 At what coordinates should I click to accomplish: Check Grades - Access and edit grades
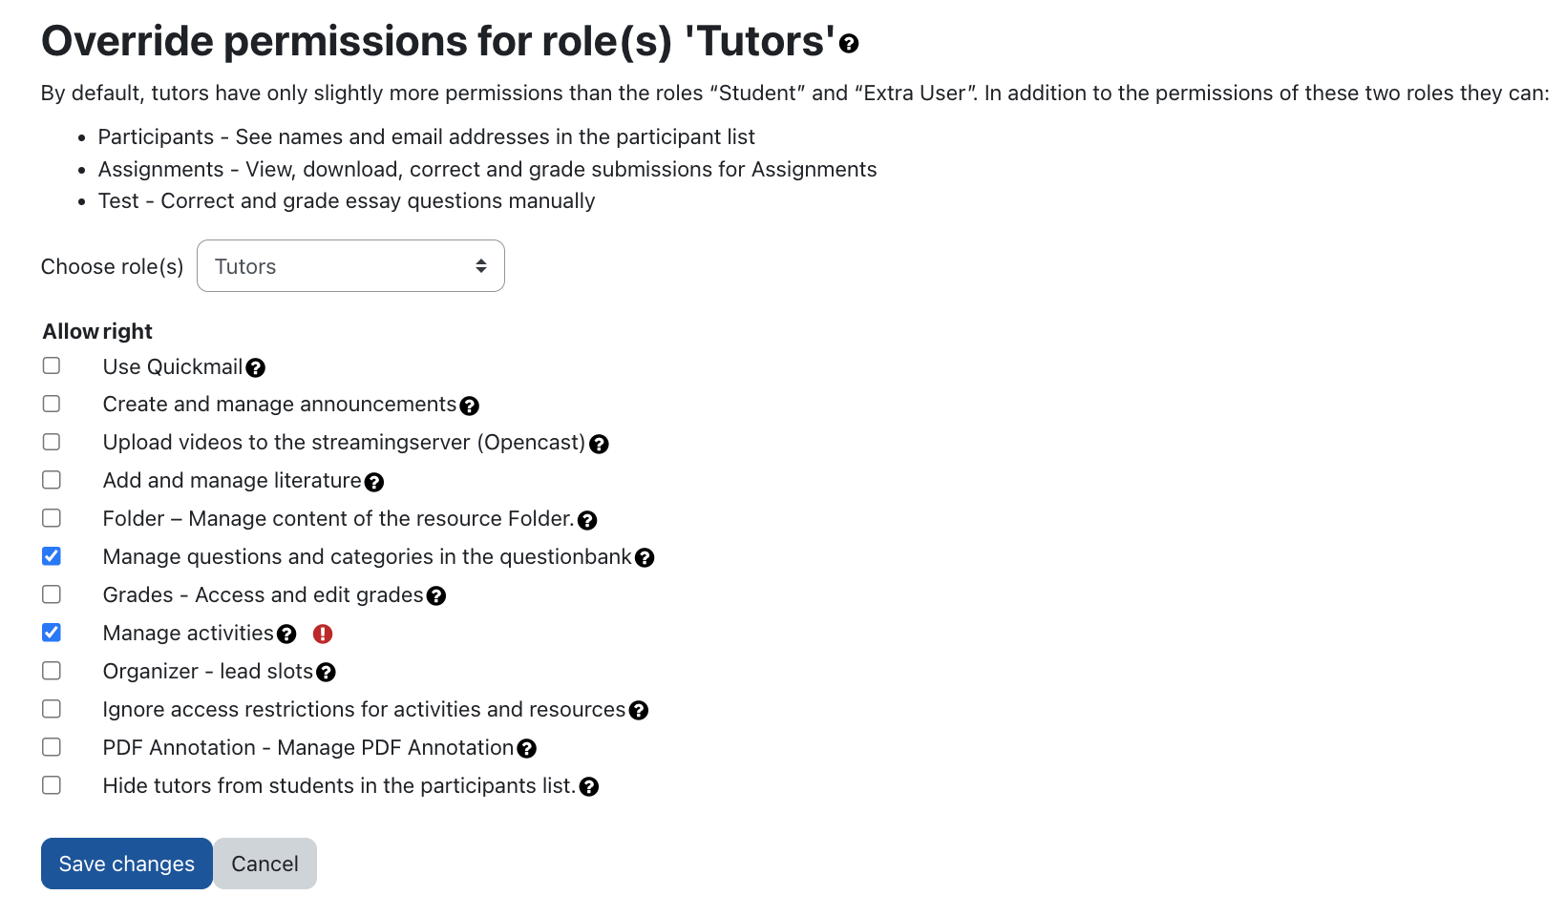tap(51, 593)
